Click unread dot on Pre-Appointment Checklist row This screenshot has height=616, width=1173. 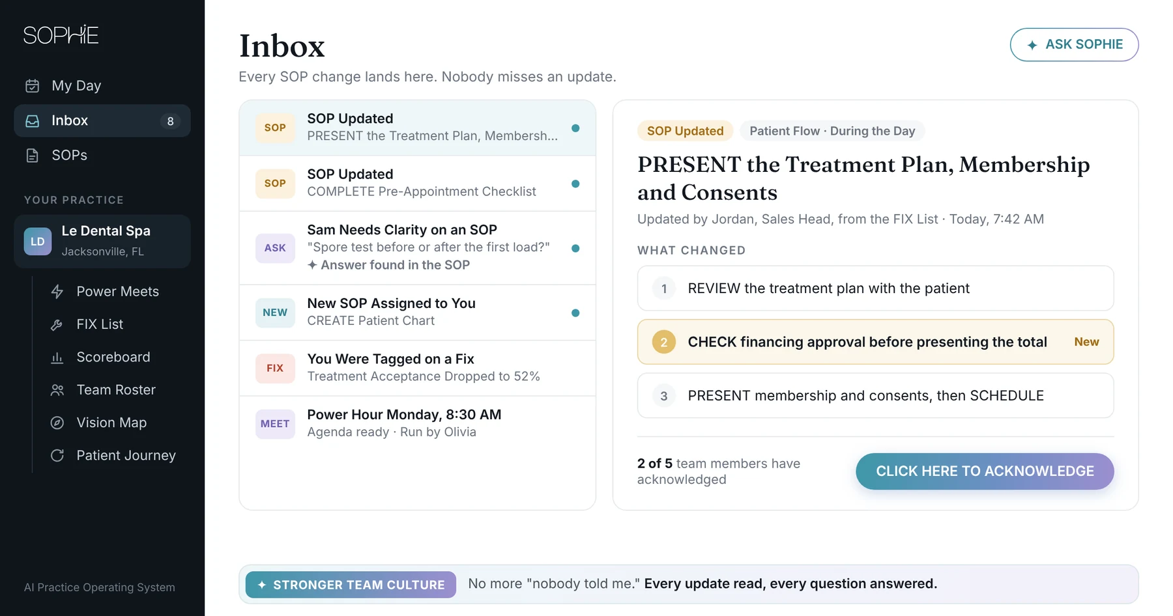[x=575, y=184]
